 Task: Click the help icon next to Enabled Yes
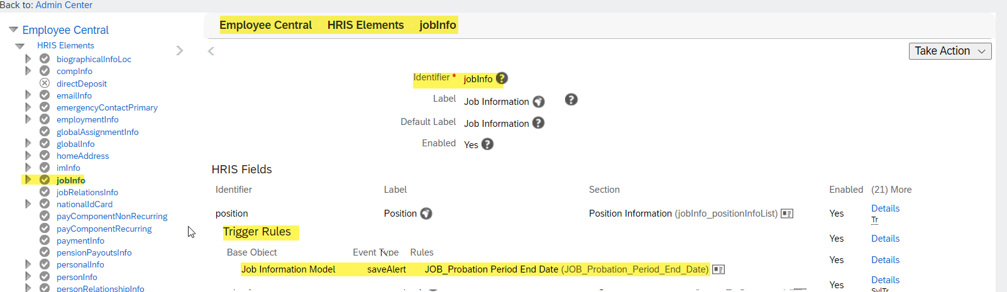[x=487, y=144]
